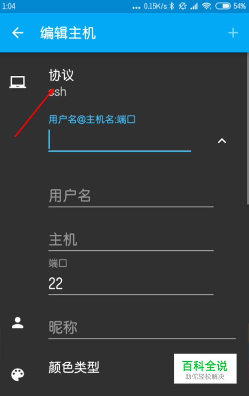Tap the color palette icon
Screen dimensions: 249x396
click(17, 375)
